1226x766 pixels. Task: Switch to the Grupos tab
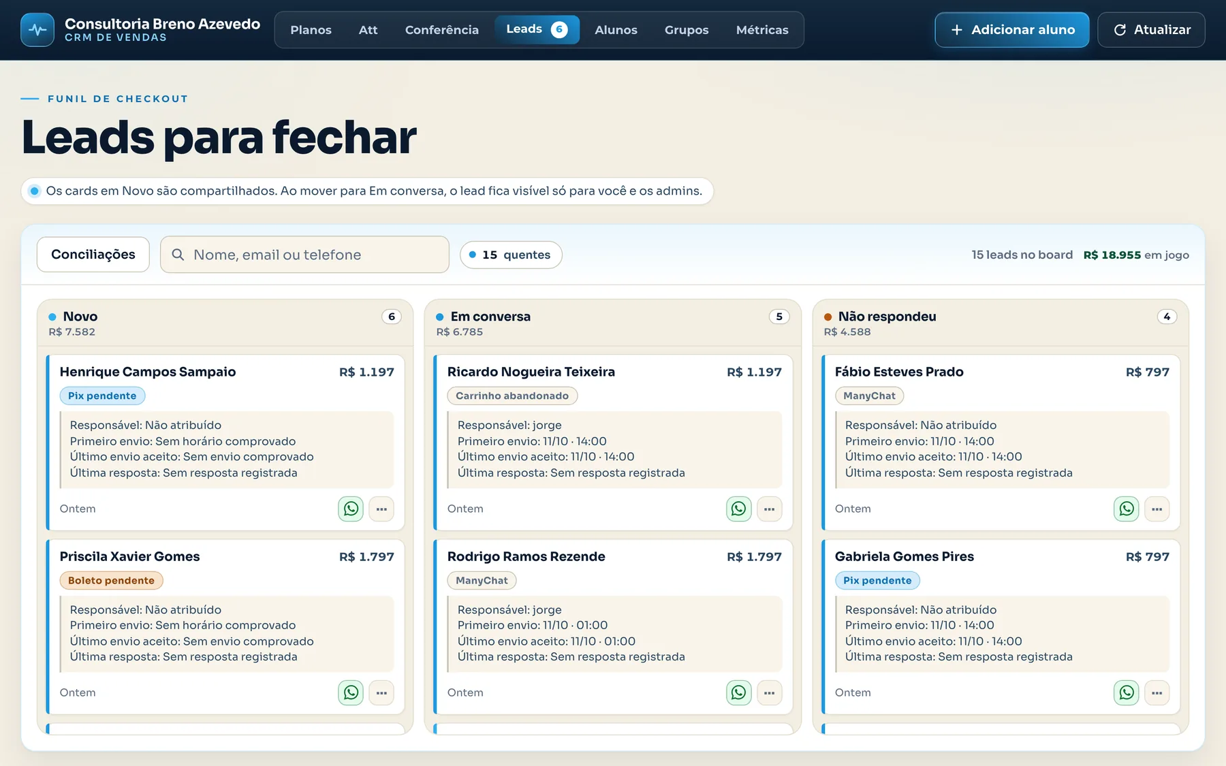pos(687,30)
